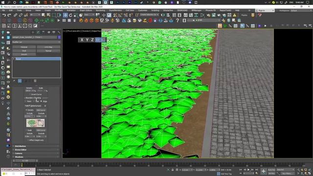Click the Density Edit Curve button
Image resolution: width=313 pixels, height=176 pixels.
click(x=41, y=110)
